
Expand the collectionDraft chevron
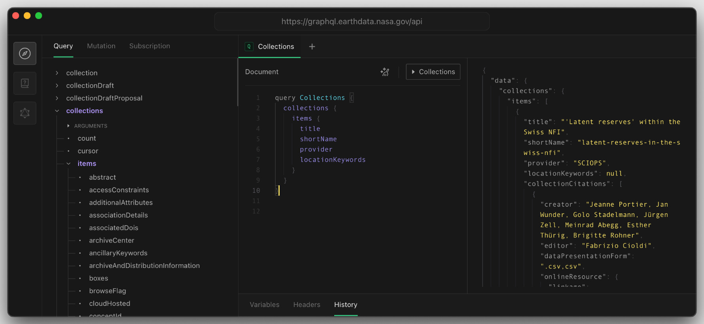(57, 86)
